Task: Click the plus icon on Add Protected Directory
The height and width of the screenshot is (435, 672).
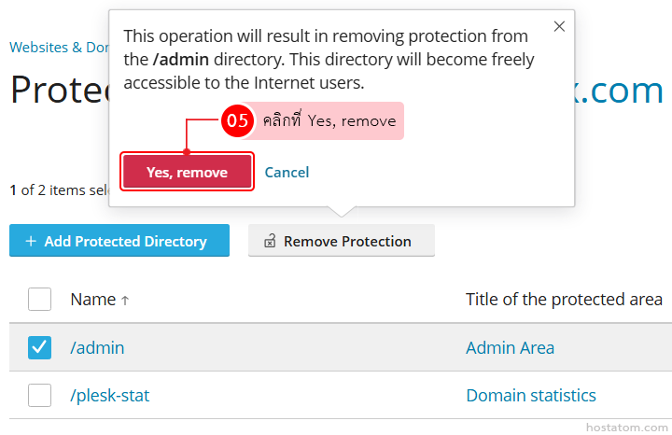Action: coord(31,241)
